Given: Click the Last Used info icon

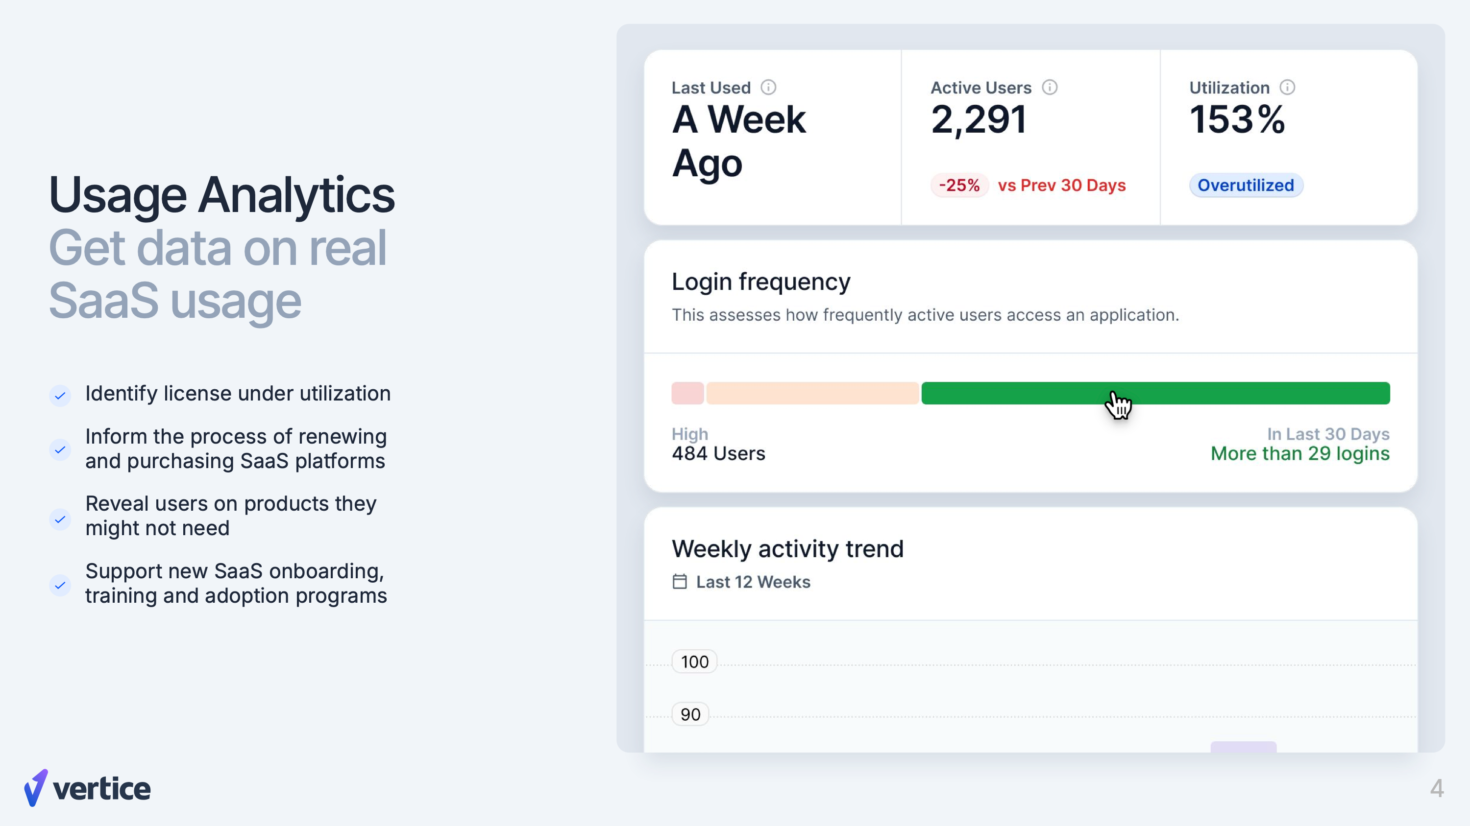Looking at the screenshot, I should click(x=769, y=87).
